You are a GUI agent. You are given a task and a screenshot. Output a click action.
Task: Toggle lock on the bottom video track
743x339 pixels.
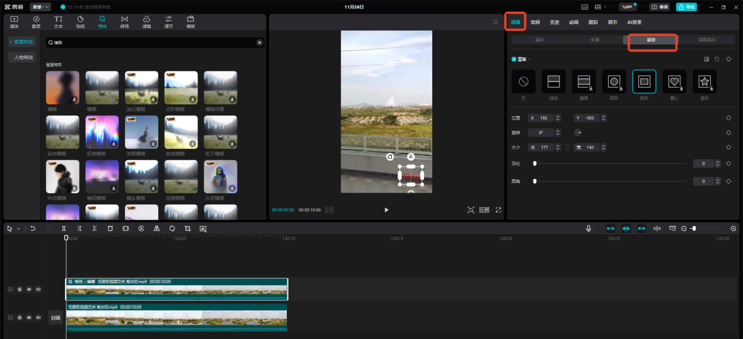[20, 317]
